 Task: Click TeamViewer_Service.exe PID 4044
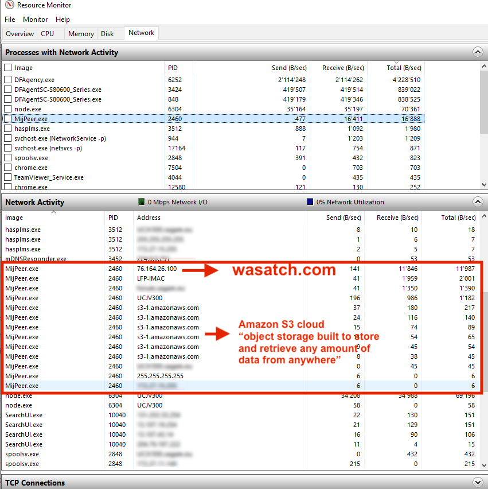175,177
